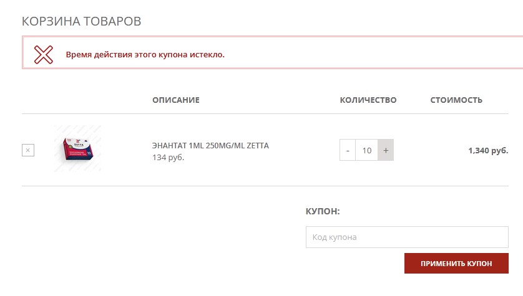
Task: Click the expired coupon error message text
Action: pyautogui.click(x=145, y=54)
